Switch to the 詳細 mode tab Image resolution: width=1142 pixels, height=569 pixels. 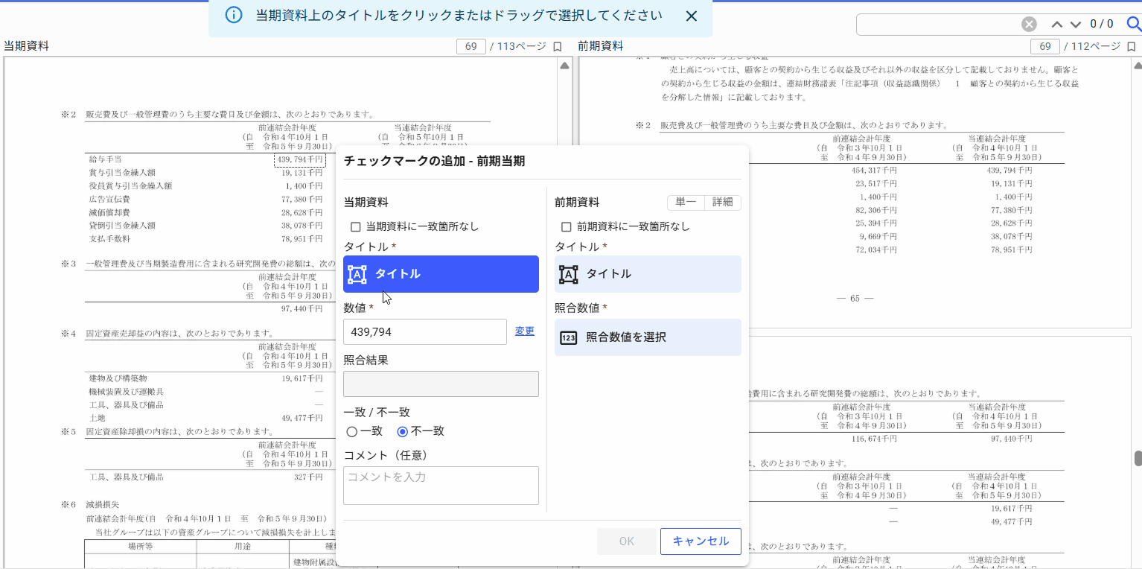[x=722, y=203]
